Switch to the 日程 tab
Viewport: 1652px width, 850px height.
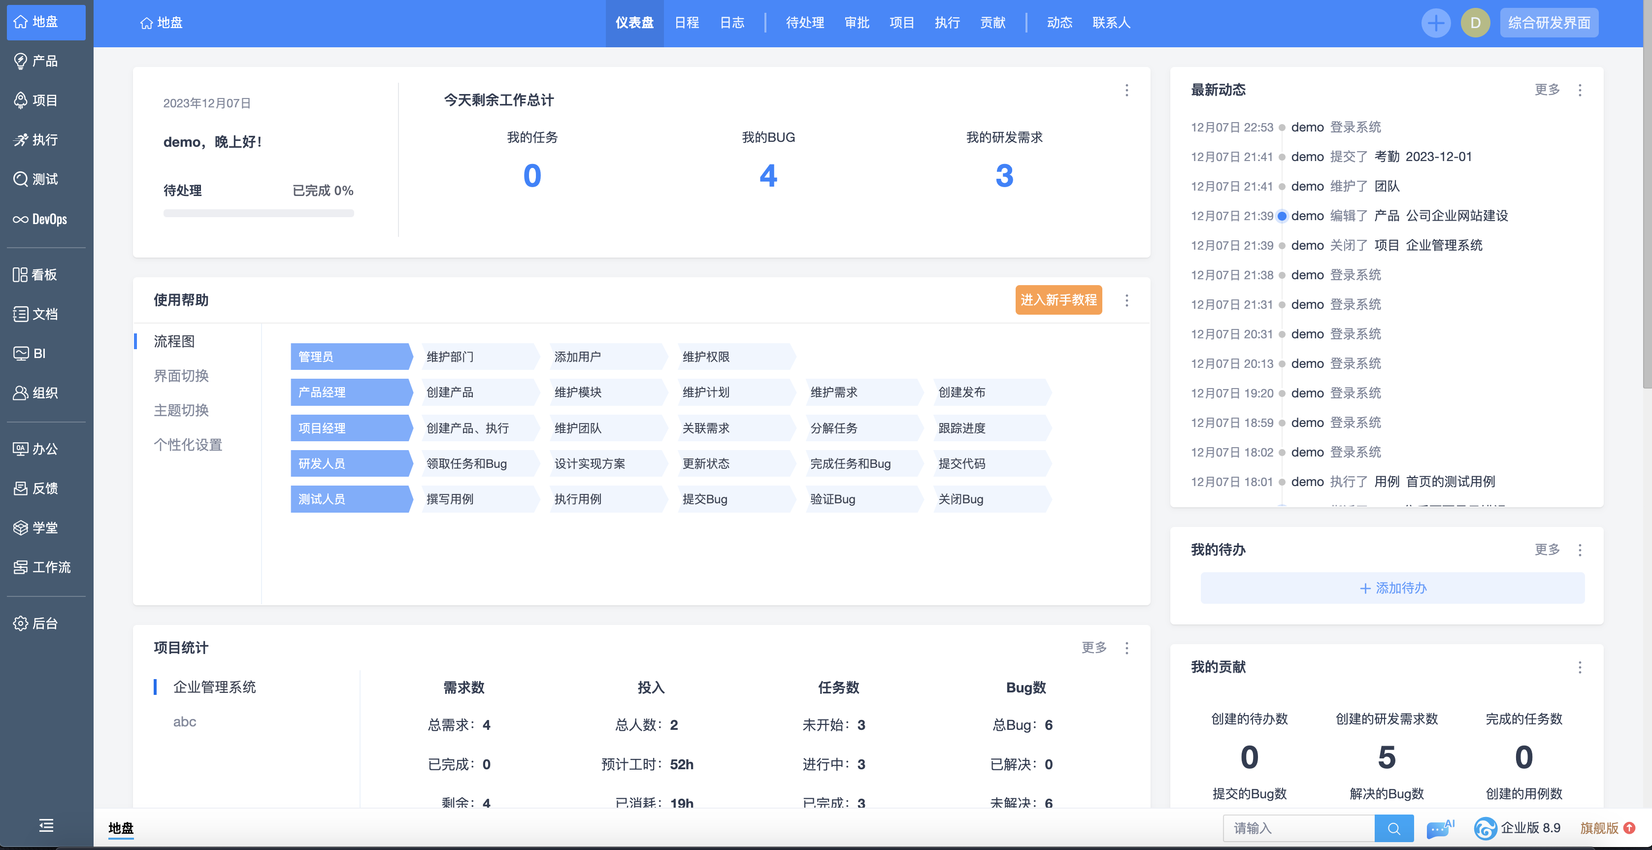[686, 23]
